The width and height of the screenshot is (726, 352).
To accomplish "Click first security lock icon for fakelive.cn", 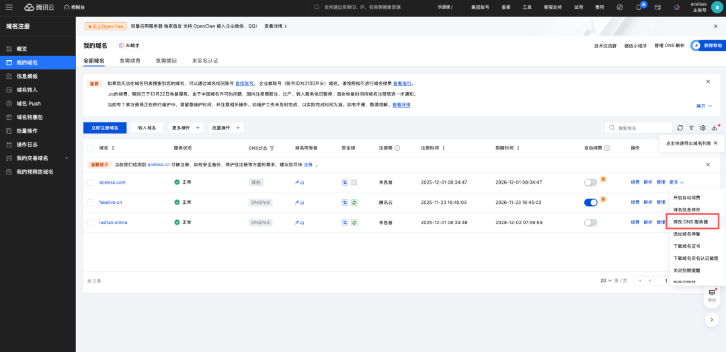I will pos(345,202).
